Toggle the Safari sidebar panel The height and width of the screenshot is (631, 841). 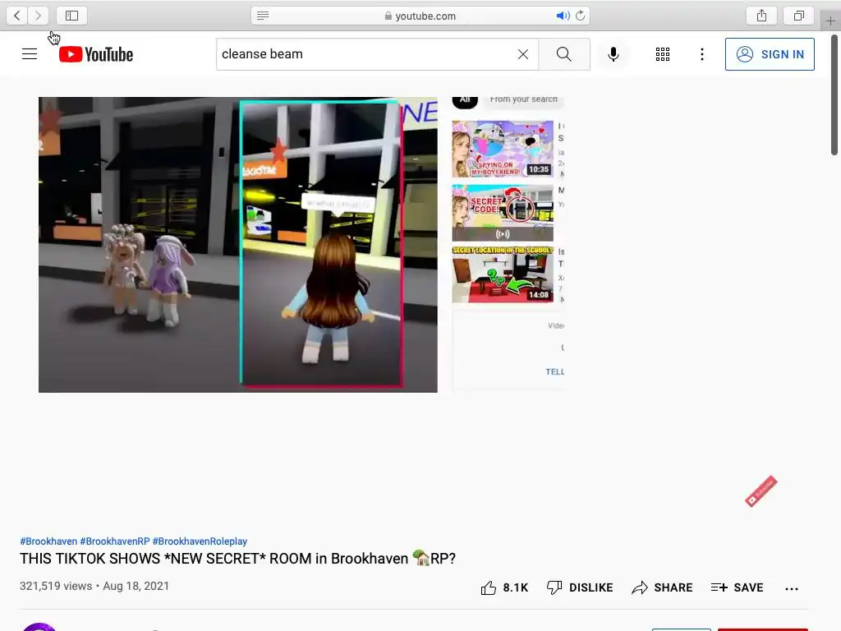pos(72,16)
